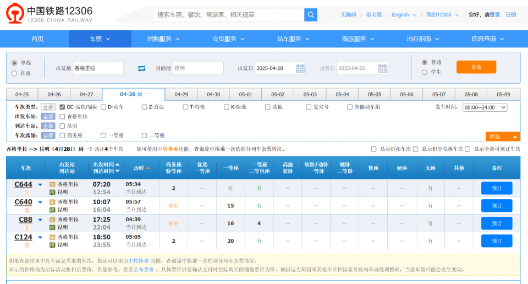Collapse the 筛选 filter panel
This screenshot has height=284, width=528.
tap(503, 136)
